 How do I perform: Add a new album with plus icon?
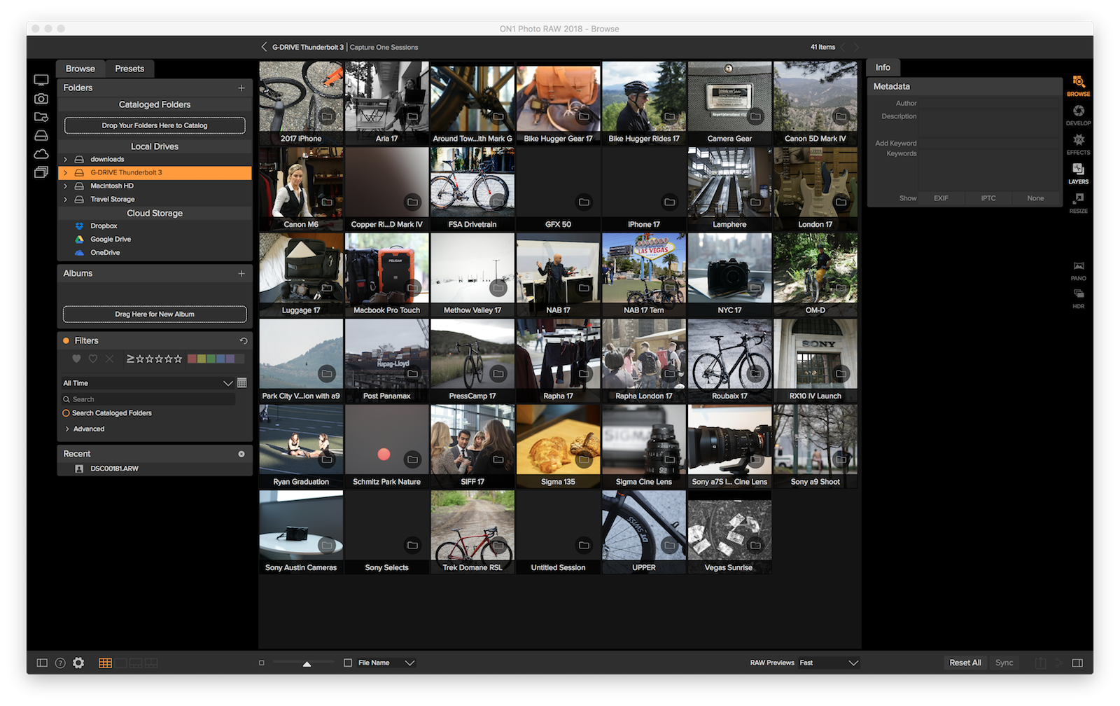point(241,273)
